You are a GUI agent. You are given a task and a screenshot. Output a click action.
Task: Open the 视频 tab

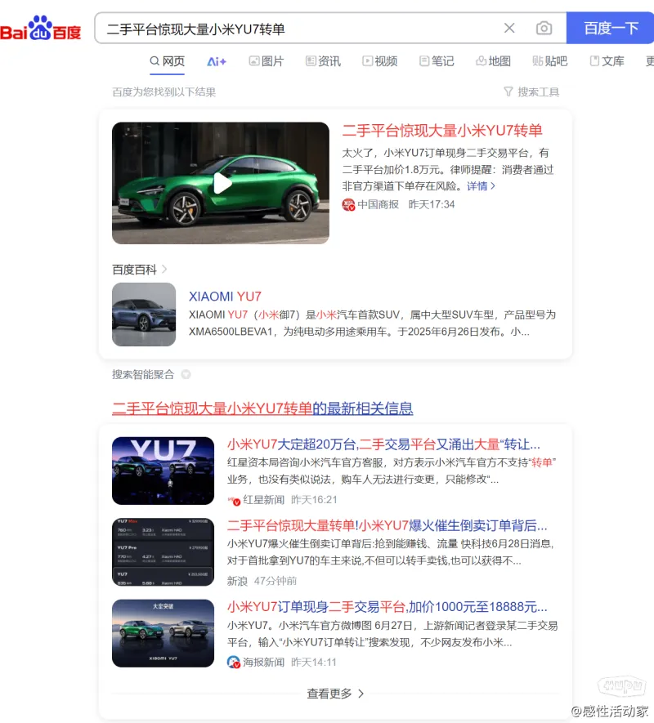coord(380,61)
